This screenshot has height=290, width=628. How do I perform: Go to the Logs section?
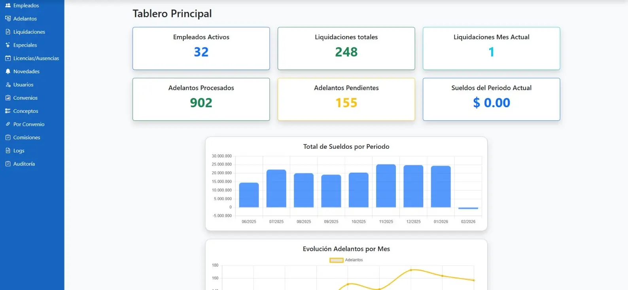click(19, 151)
